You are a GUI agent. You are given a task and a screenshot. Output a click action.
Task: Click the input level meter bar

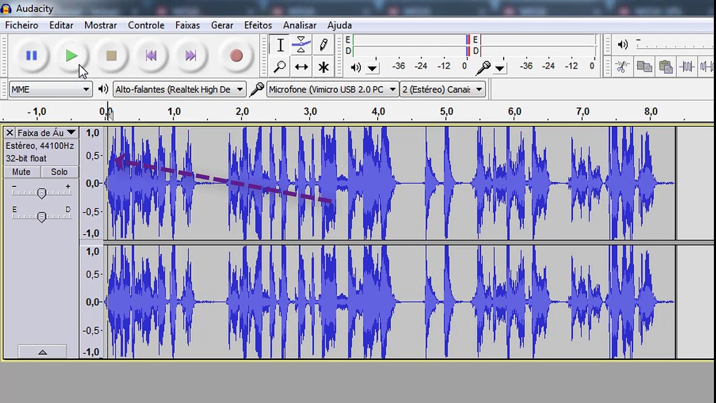[538, 45]
